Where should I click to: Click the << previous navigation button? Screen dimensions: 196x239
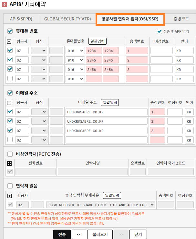[79, 234]
